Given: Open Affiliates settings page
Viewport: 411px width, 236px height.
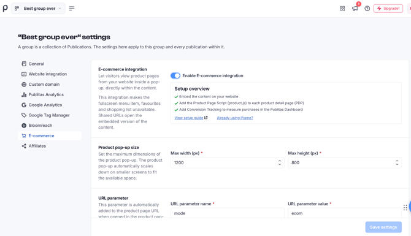Looking at the screenshot, I should [50, 146].
